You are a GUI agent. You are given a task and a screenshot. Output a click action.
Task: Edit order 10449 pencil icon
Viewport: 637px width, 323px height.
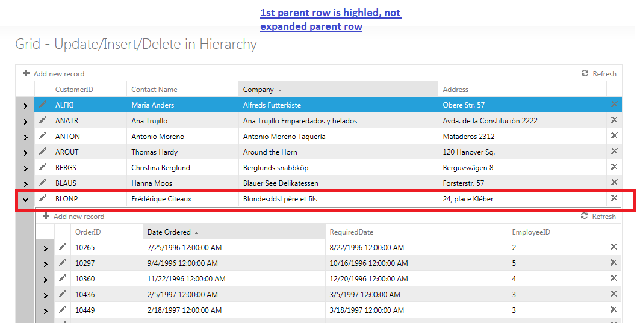pyautogui.click(x=63, y=309)
